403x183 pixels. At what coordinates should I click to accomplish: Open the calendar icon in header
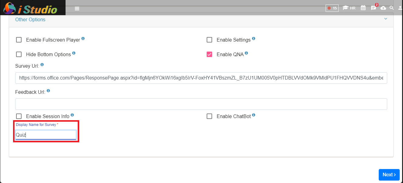tap(363, 8)
